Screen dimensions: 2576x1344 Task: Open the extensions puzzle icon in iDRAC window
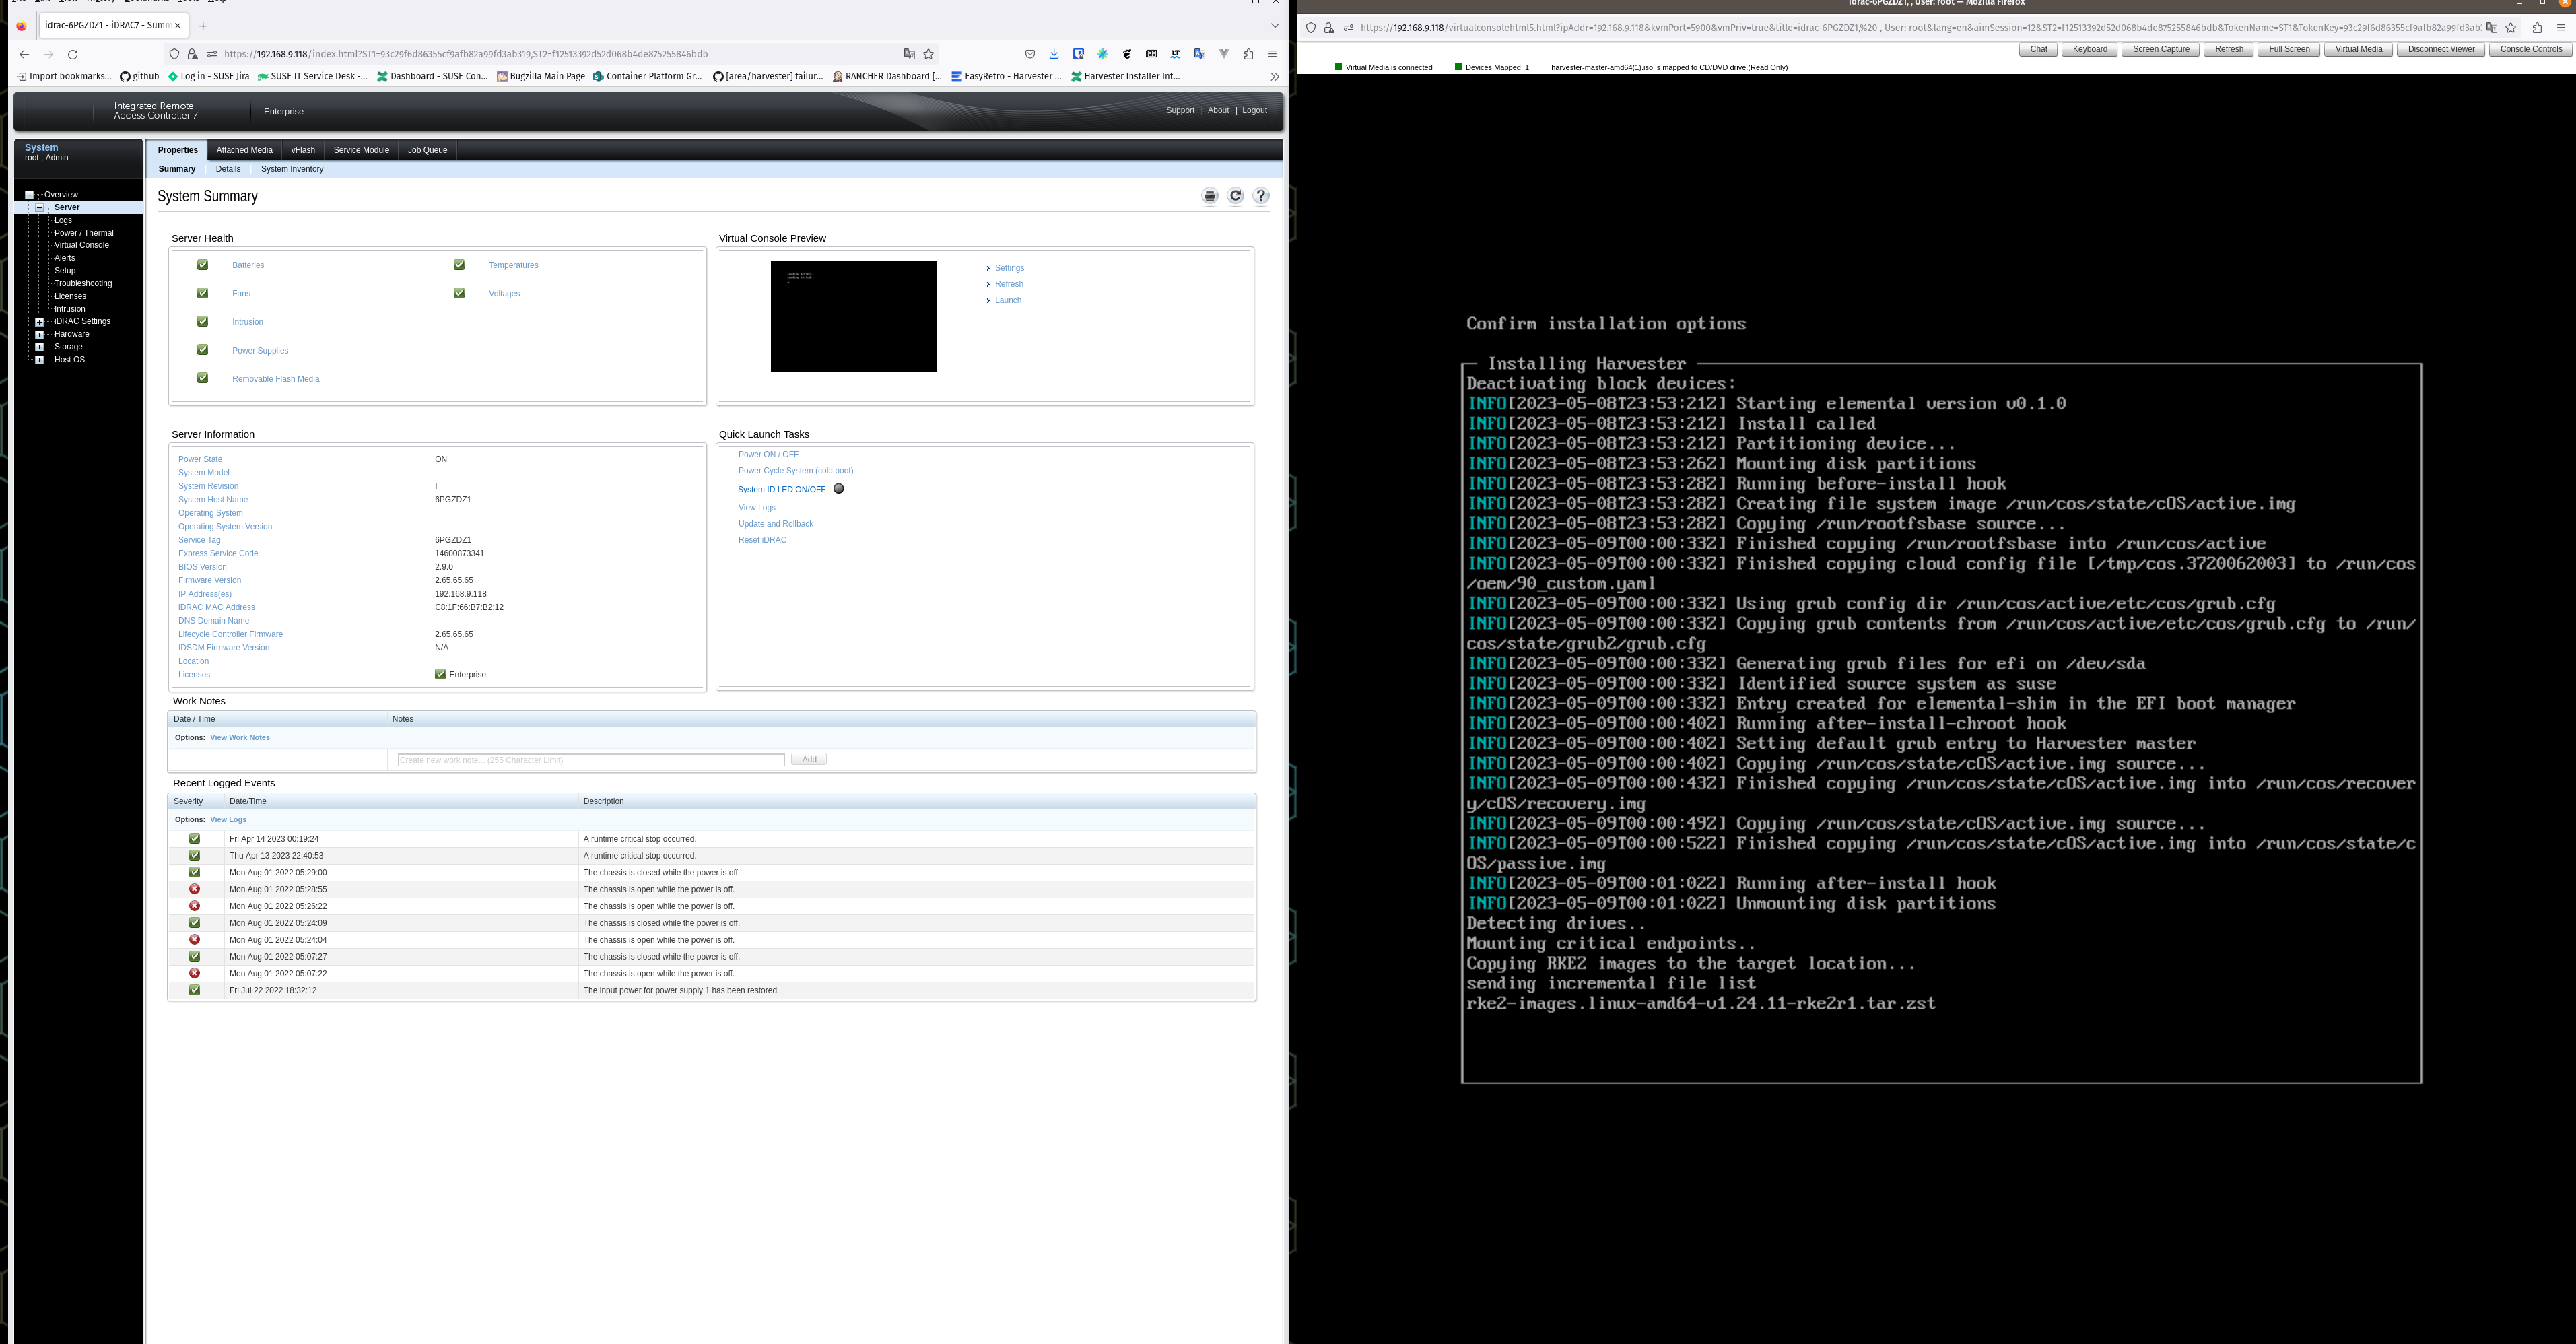[x=1248, y=54]
